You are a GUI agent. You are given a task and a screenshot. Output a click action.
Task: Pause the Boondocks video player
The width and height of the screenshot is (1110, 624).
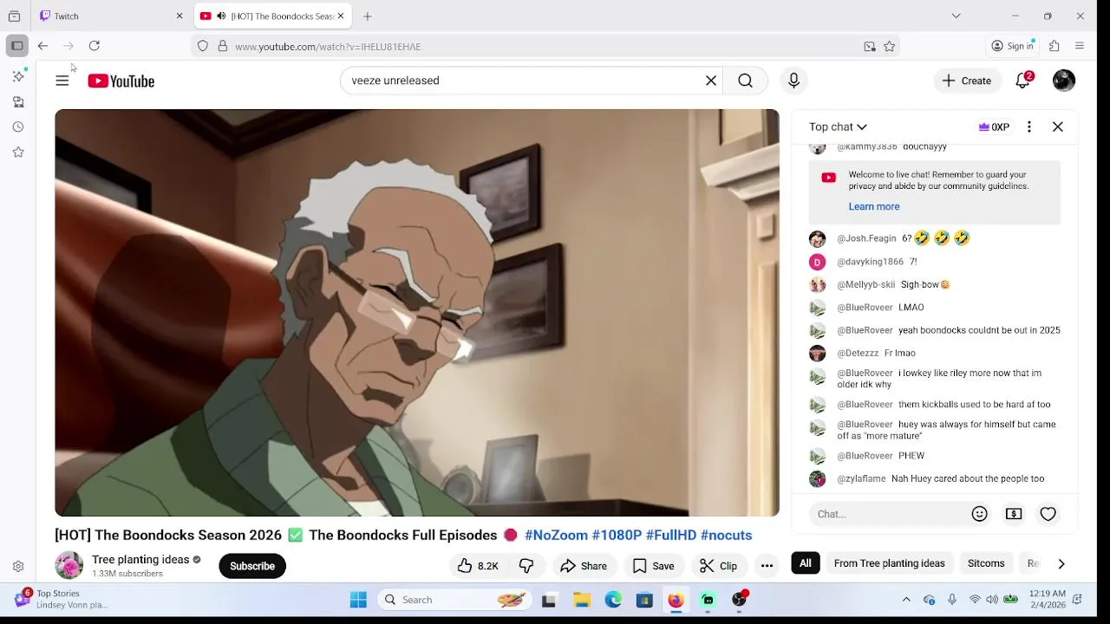pyautogui.click(x=417, y=313)
